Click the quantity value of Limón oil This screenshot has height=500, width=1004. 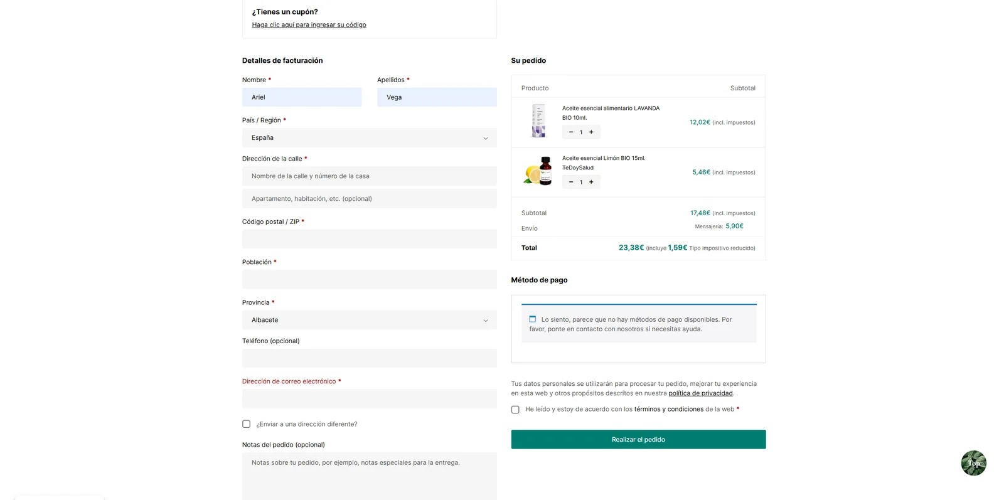point(581,183)
